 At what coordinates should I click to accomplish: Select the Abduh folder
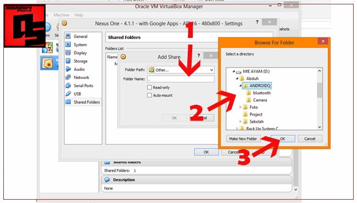pos(252,78)
